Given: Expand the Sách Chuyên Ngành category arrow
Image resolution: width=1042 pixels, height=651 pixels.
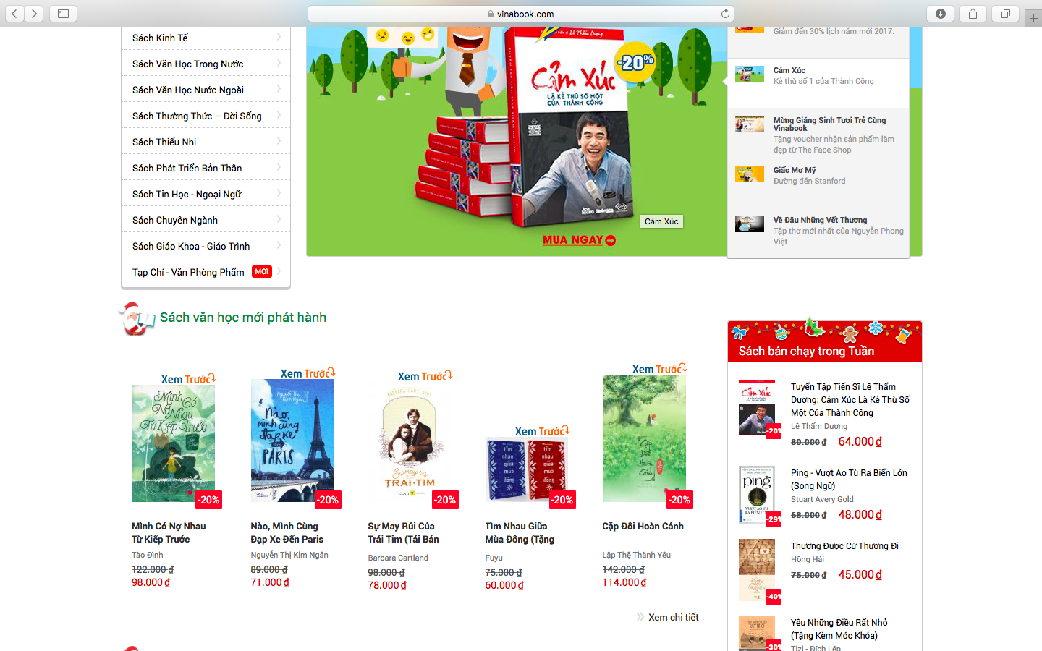Looking at the screenshot, I should pyautogui.click(x=279, y=219).
